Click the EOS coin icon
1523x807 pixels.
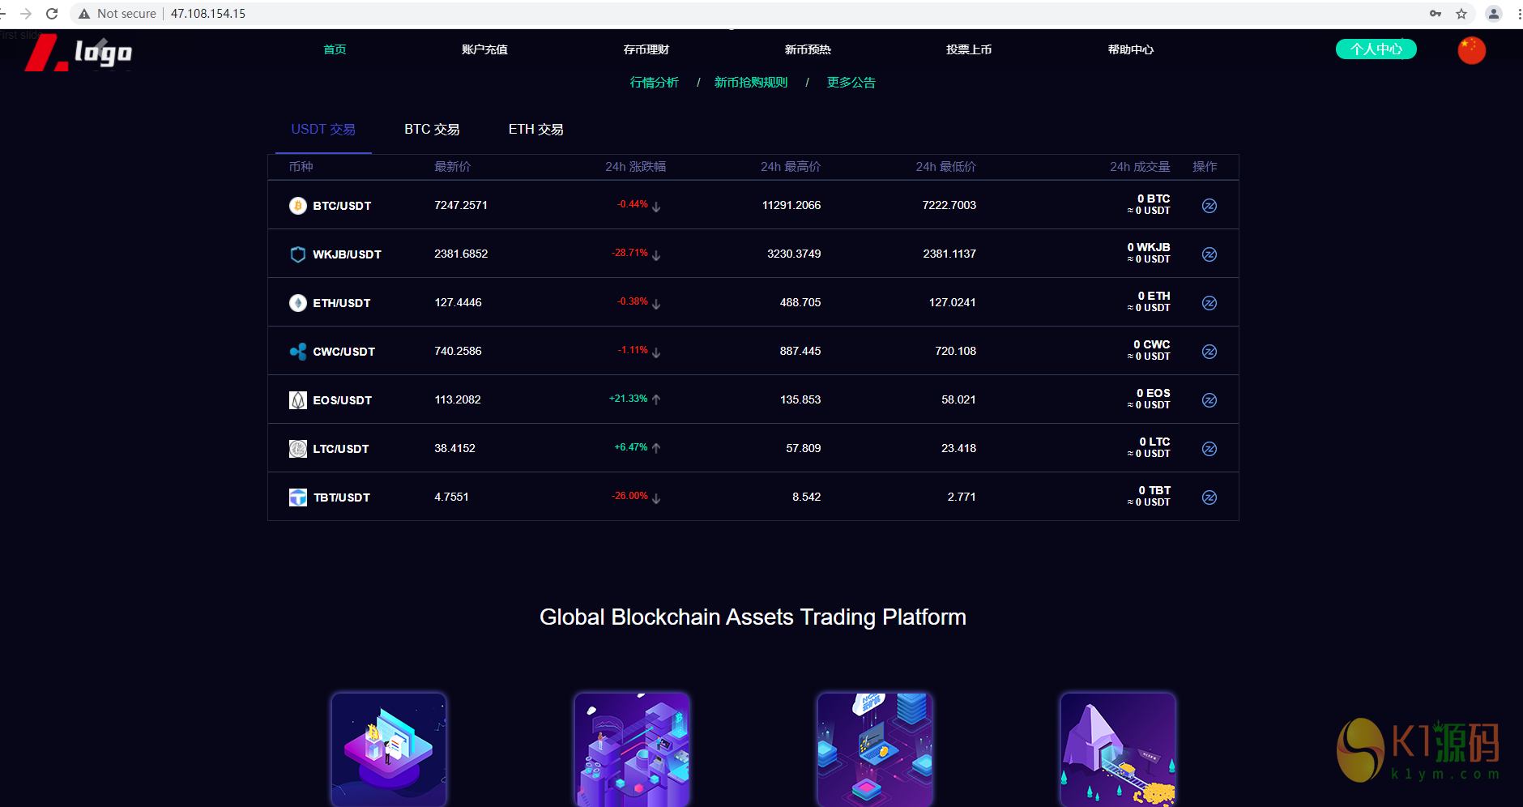click(x=298, y=400)
